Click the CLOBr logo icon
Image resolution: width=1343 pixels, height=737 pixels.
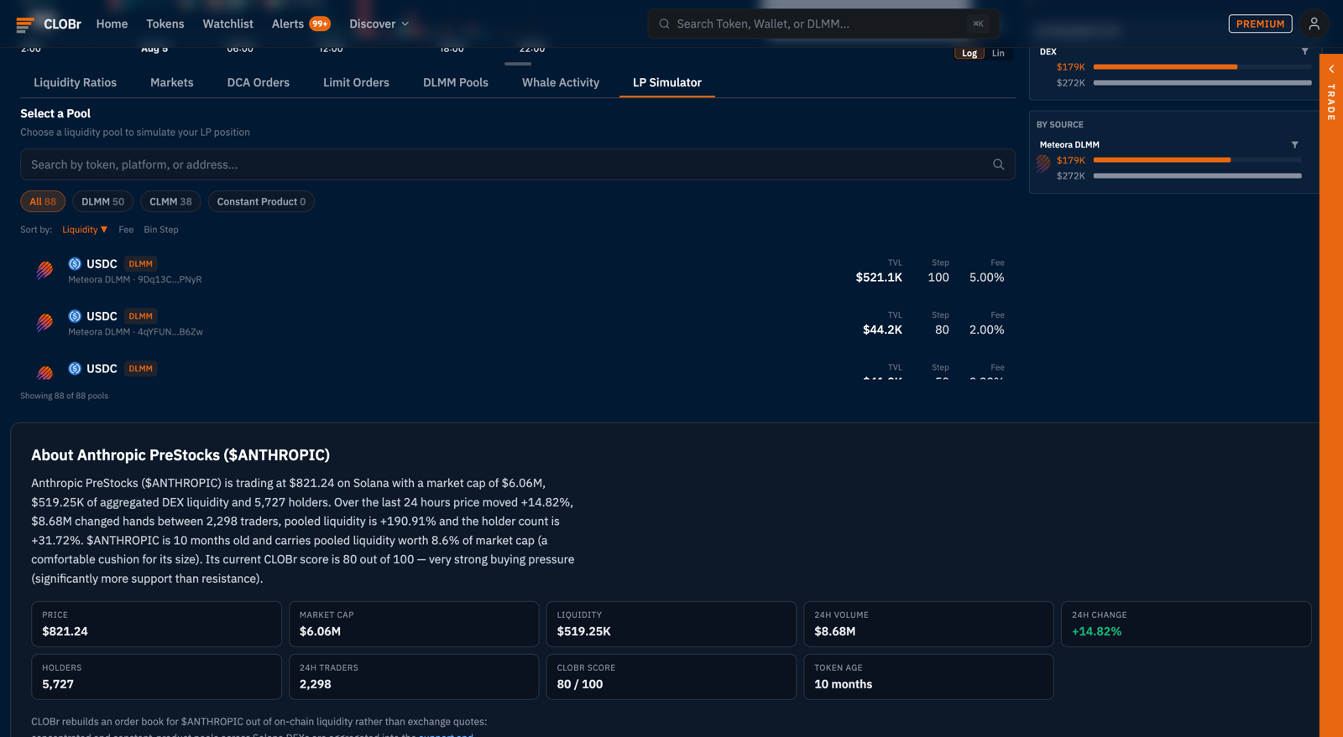(x=25, y=24)
